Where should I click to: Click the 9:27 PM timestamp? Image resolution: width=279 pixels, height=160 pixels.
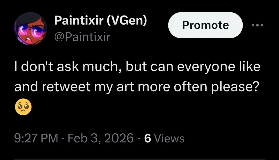click(36, 138)
